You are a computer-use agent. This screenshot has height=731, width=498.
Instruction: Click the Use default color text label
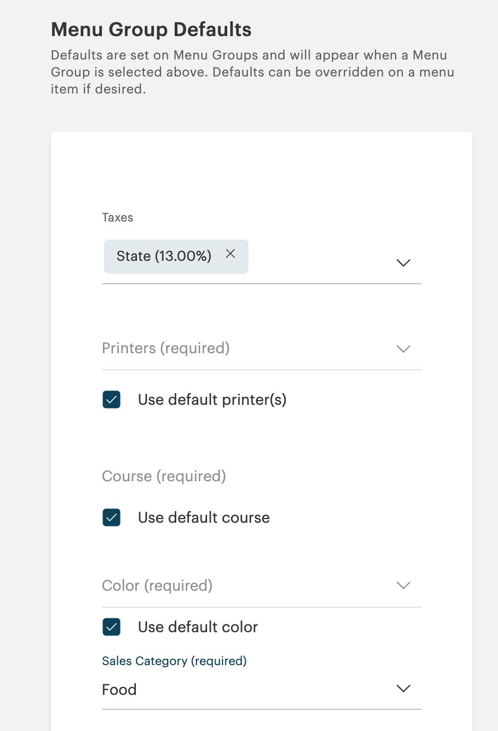pyautogui.click(x=198, y=627)
